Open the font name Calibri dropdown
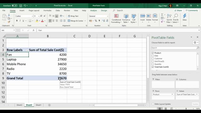 32,16
